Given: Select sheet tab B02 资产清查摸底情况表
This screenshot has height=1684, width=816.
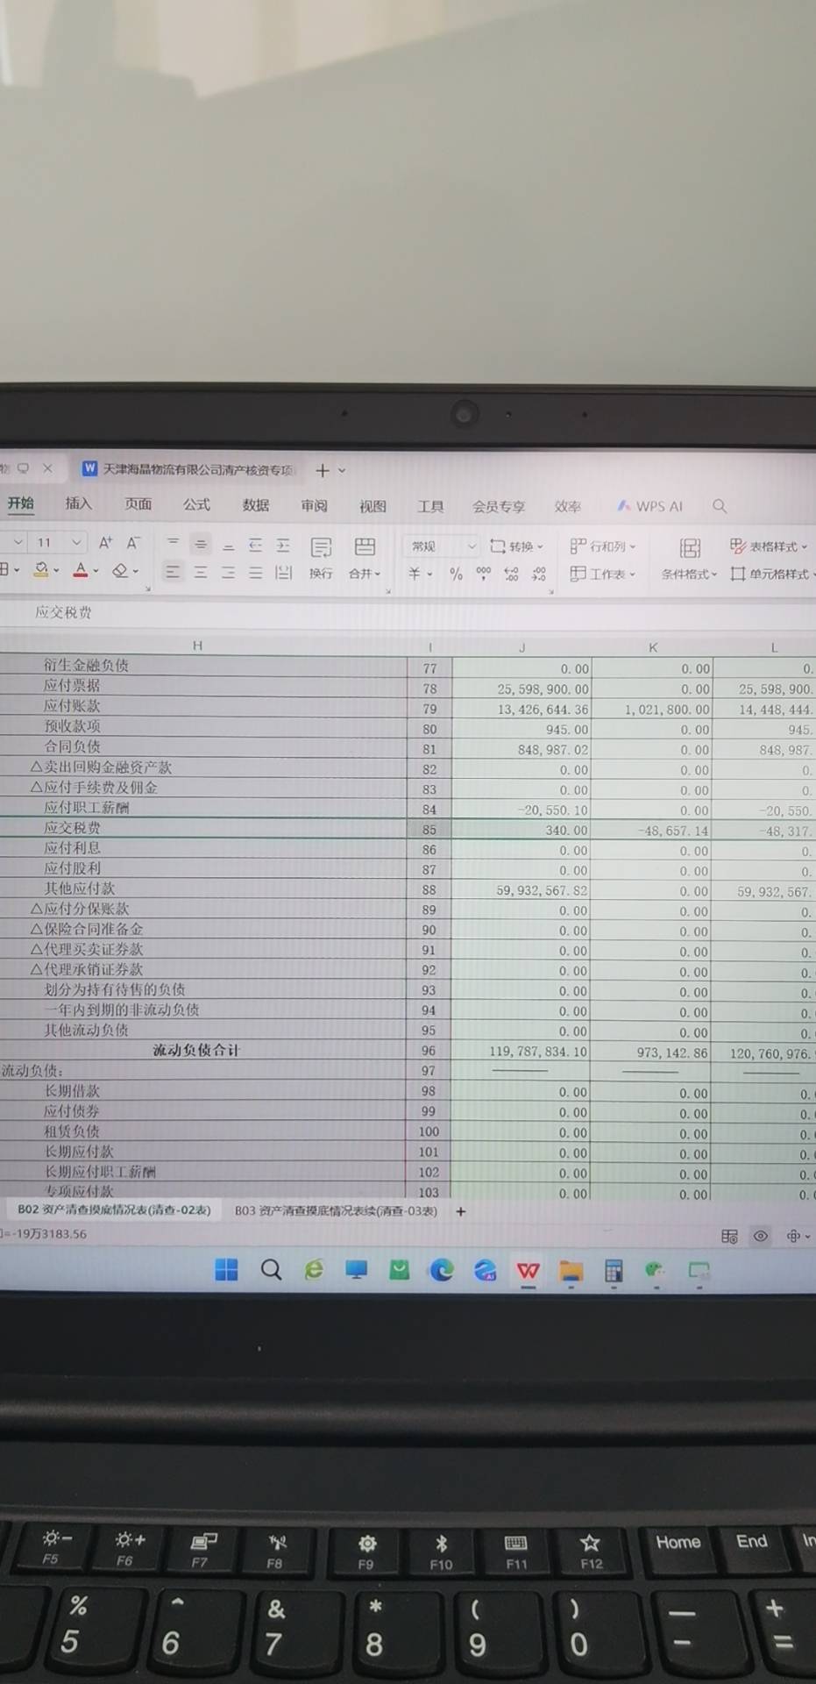Looking at the screenshot, I should tap(114, 1209).
